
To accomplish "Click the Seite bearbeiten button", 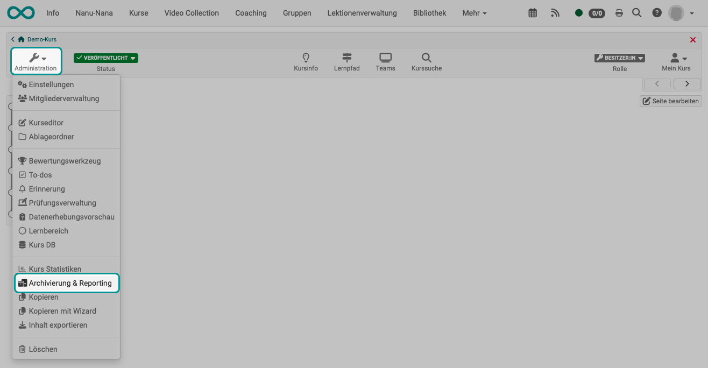I will [670, 101].
